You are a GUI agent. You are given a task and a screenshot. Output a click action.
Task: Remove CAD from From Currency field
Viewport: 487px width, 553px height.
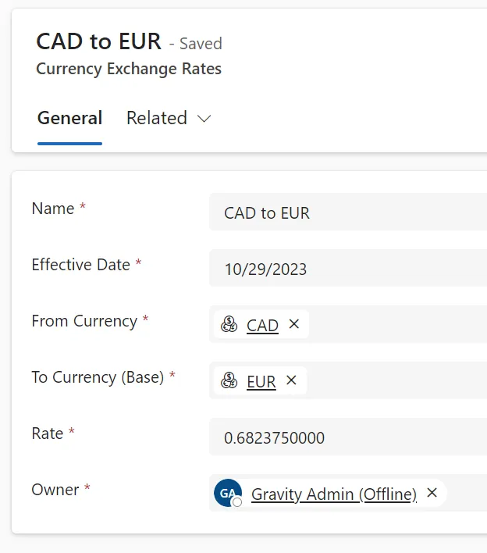click(294, 324)
